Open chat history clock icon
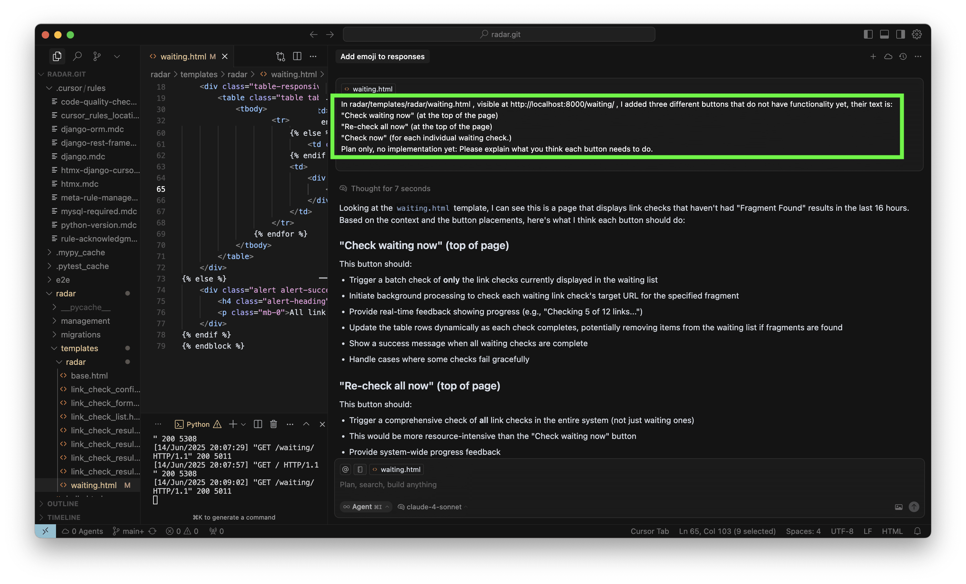The width and height of the screenshot is (966, 584). pos(903,56)
